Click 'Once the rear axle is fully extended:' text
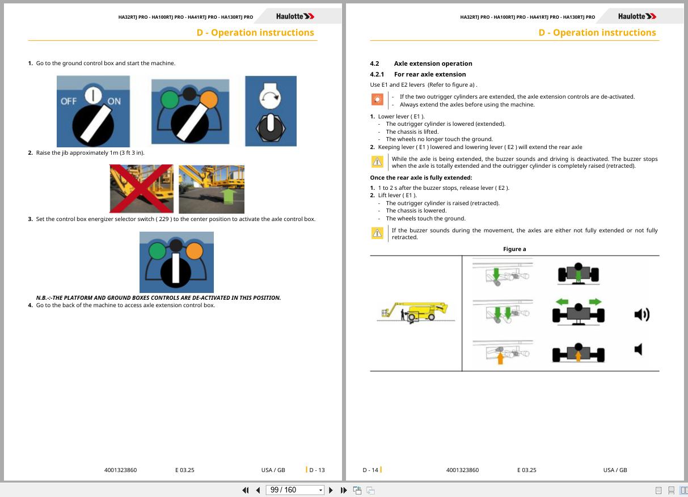The width and height of the screenshot is (688, 497). pyautogui.click(x=421, y=178)
